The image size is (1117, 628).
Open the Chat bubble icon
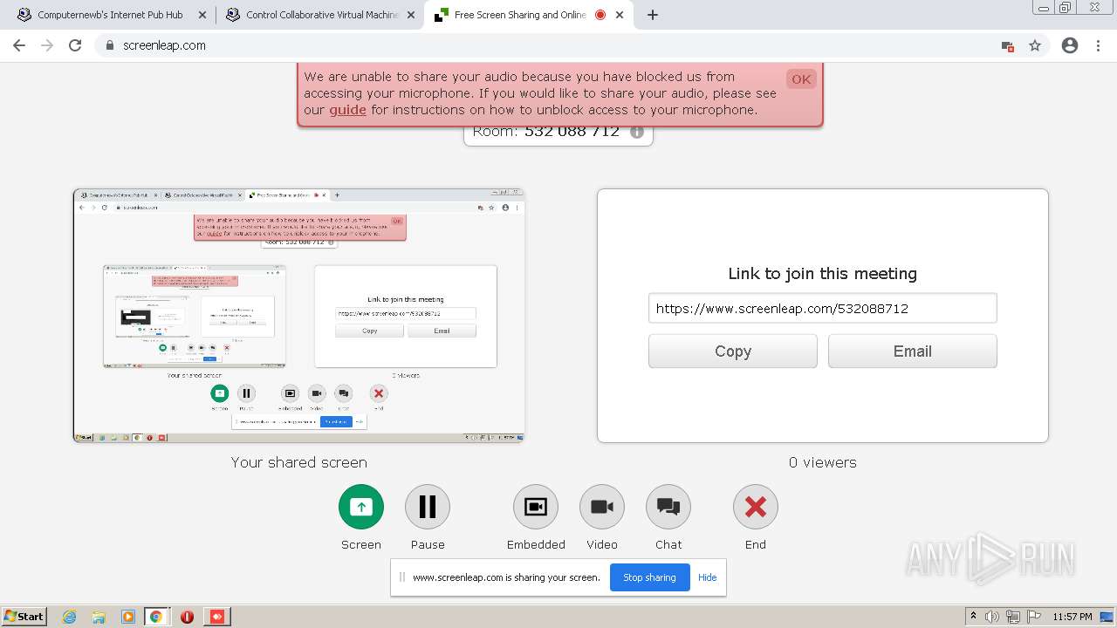668,507
